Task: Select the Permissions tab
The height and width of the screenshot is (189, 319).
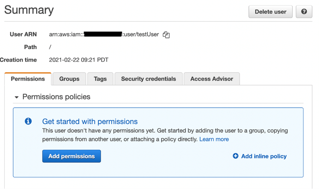Action: [x=28, y=79]
